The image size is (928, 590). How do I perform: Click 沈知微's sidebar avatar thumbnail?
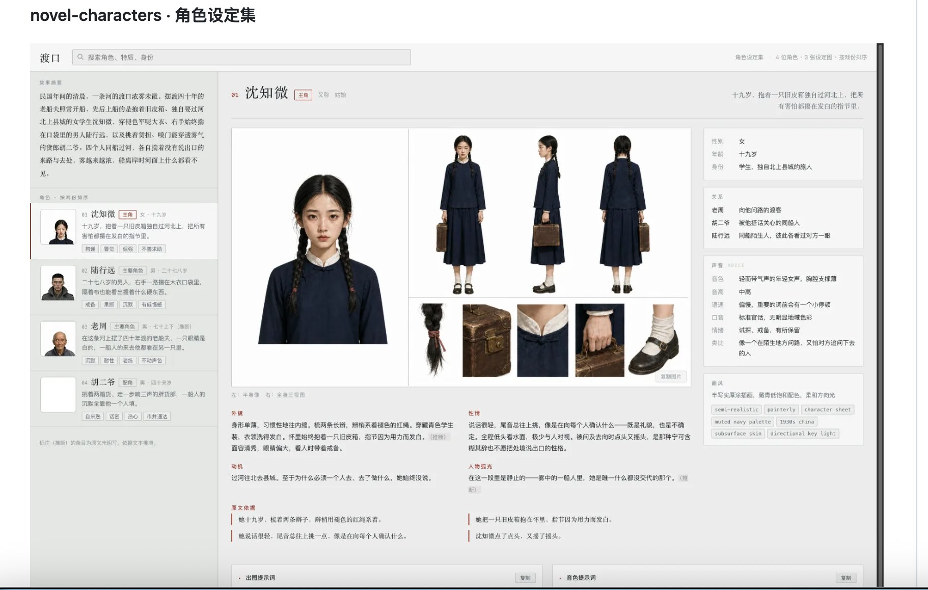point(58,227)
